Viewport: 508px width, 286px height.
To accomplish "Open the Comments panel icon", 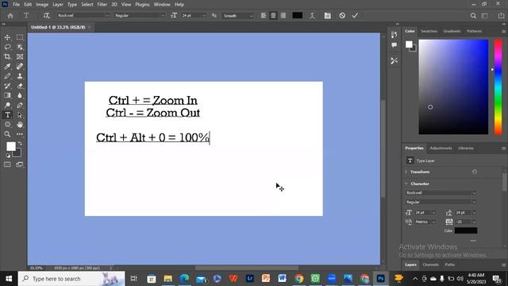I will click(x=394, y=45).
